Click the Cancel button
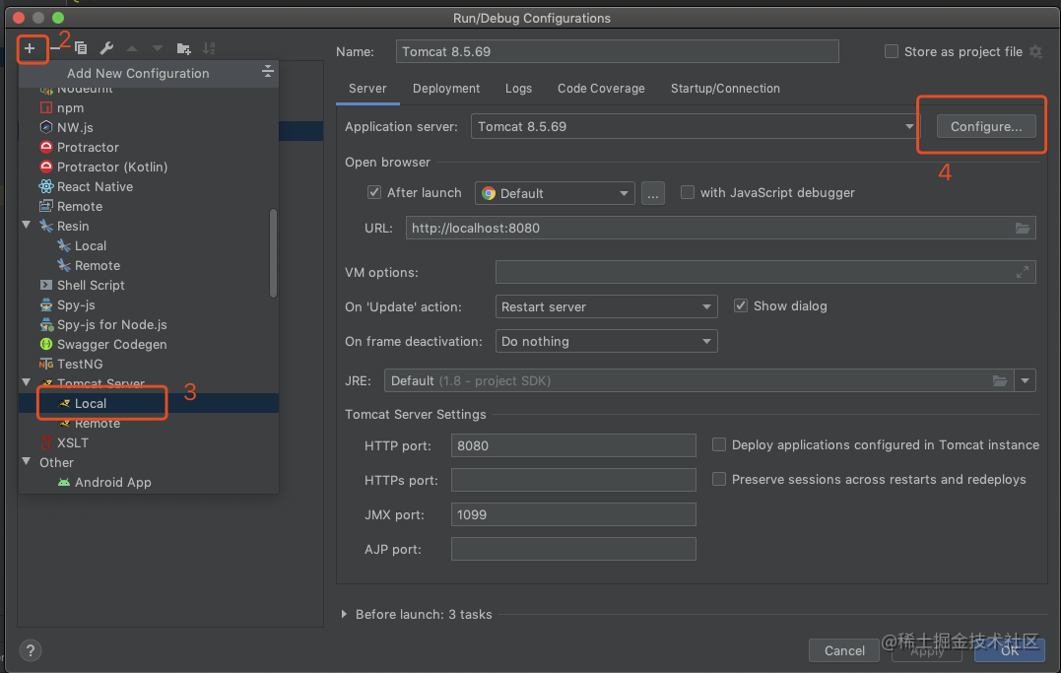This screenshot has width=1061, height=673. tap(844, 650)
